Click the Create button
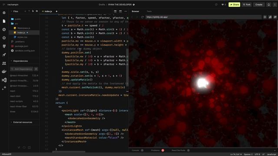The width and height of the screenshot is (278, 156). 259,5
